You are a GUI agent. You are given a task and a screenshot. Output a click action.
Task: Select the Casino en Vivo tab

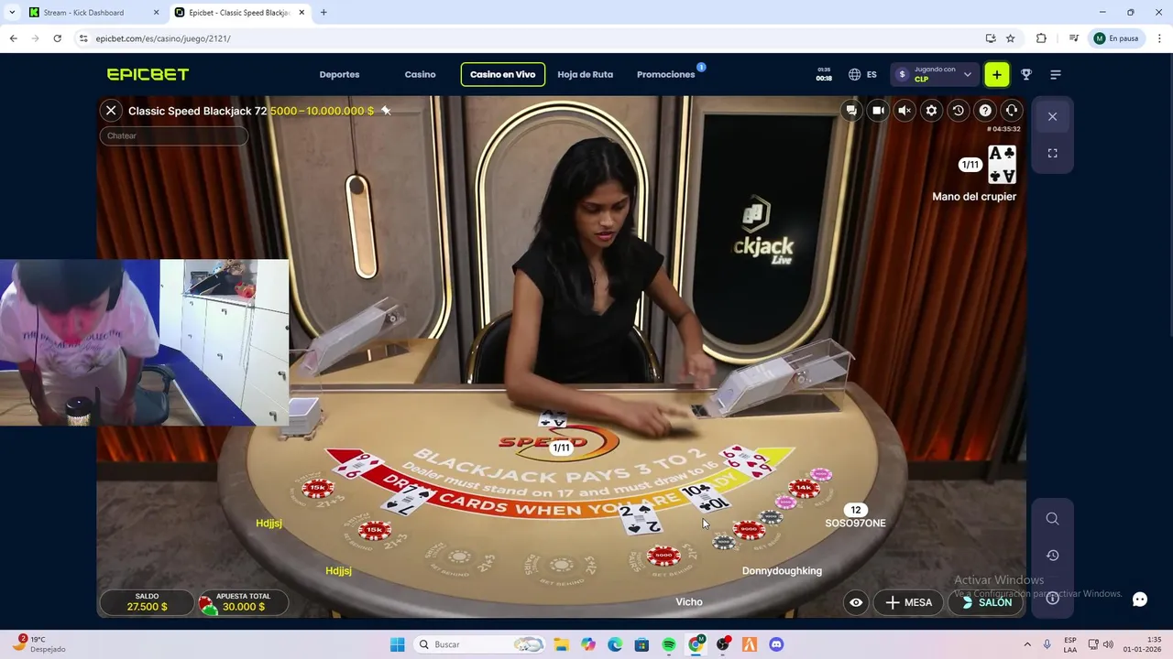click(x=502, y=74)
